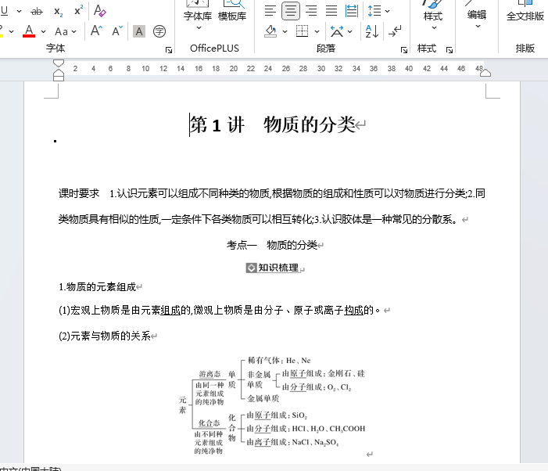
Task: Click document title 第1讲 物质的分类
Action: tap(273, 125)
